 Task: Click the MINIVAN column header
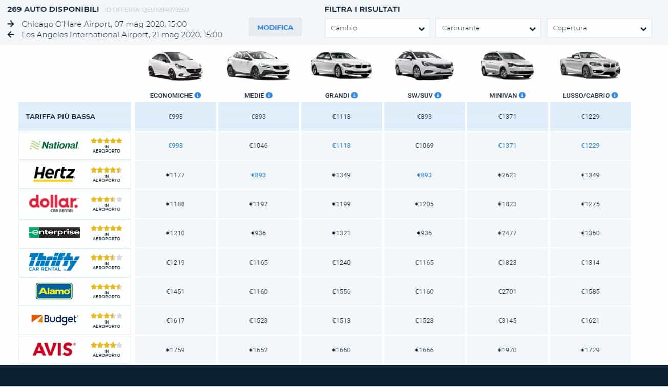click(504, 95)
